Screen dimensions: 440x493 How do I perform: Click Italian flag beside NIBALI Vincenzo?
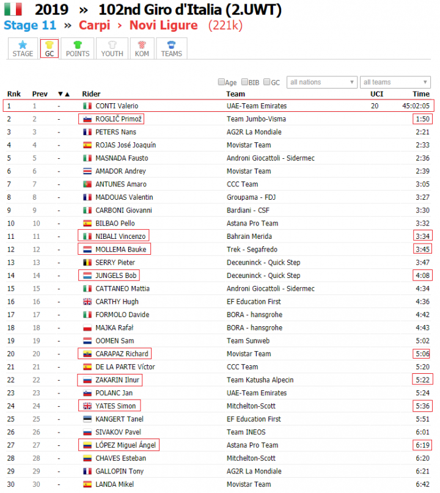click(x=87, y=236)
